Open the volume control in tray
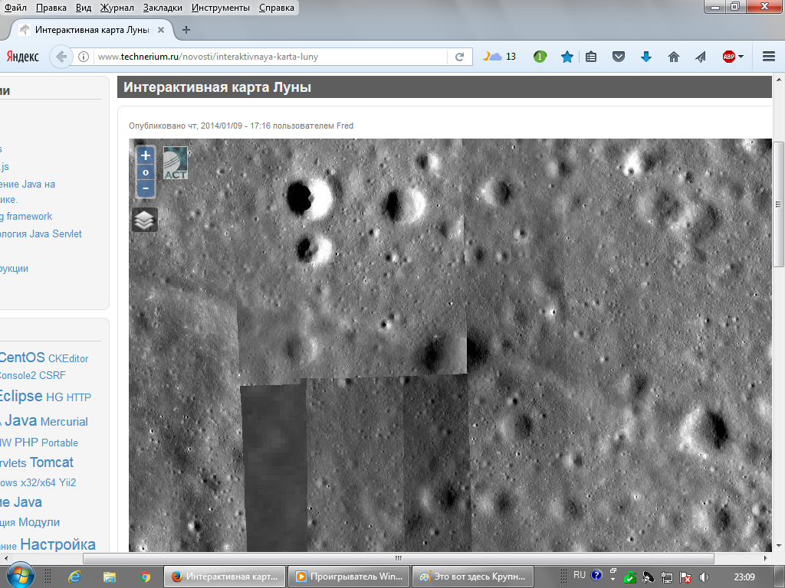Image resolution: width=785 pixels, height=588 pixels. point(704,577)
